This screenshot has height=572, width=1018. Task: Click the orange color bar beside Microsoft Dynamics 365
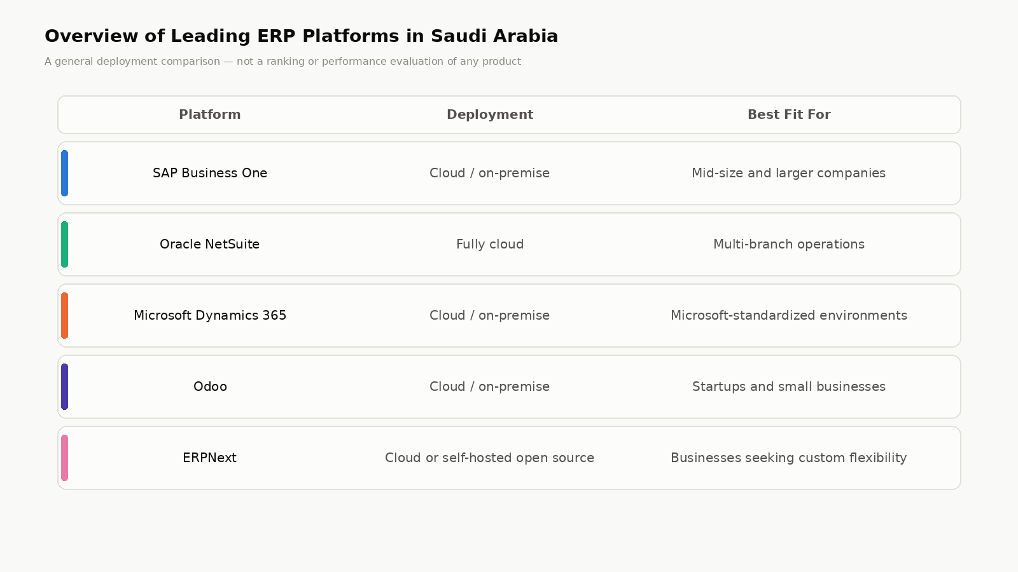64,315
